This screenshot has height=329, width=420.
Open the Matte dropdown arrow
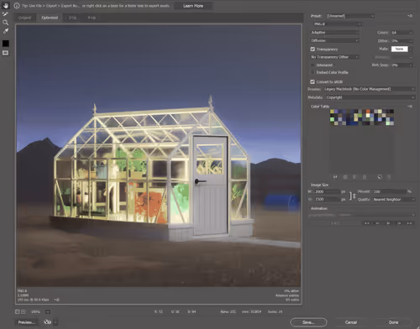(x=411, y=50)
